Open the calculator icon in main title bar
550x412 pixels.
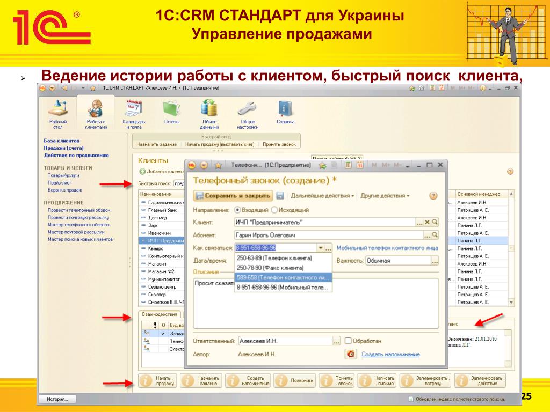(432, 88)
